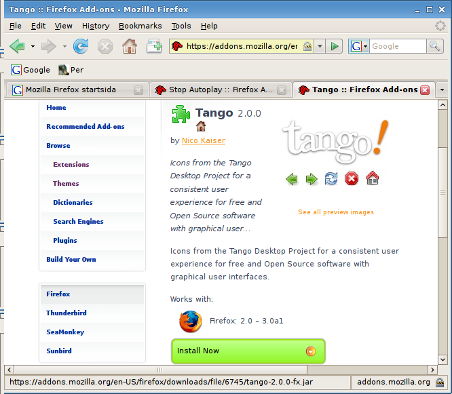Open the Help menu
Image resolution: width=452 pixels, height=394 pixels.
(x=209, y=26)
